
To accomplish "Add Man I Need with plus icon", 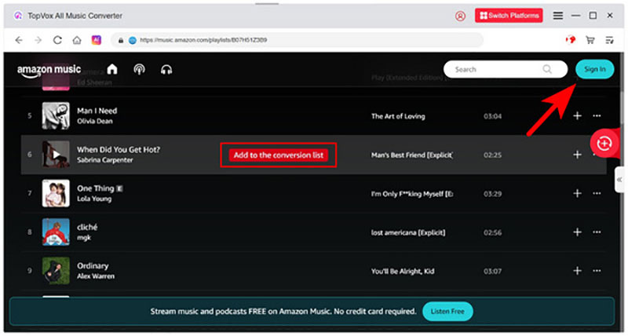I will 577,115.
